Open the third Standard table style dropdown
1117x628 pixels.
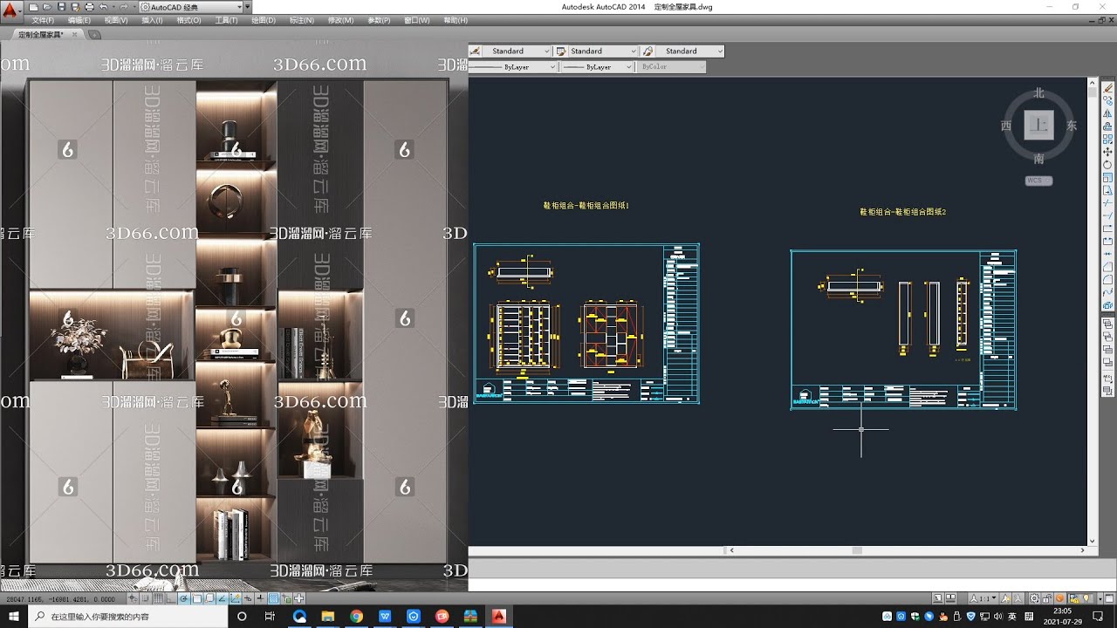(689, 51)
